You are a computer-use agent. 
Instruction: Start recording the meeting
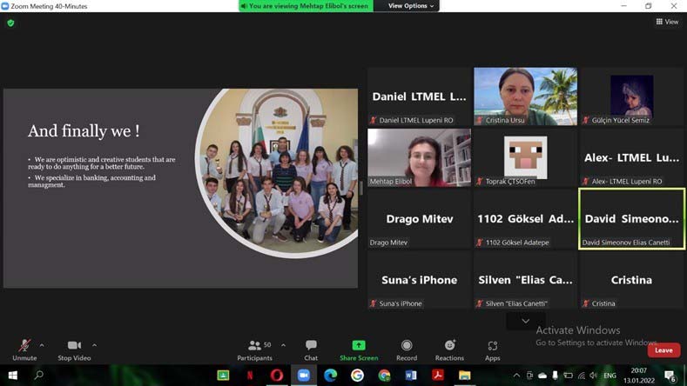point(407,349)
